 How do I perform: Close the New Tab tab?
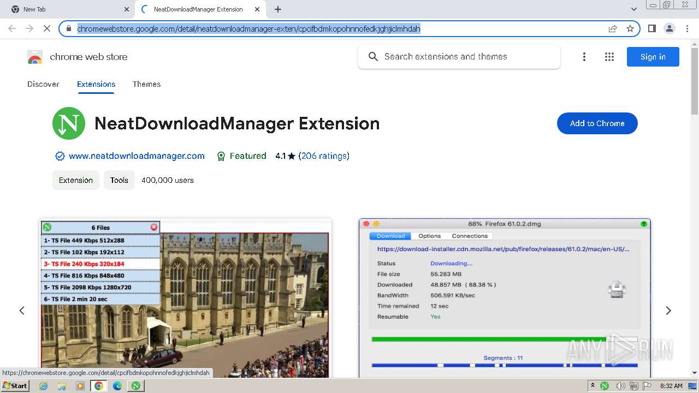point(127,9)
